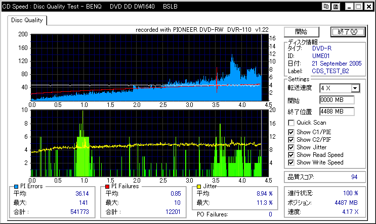Click the date 21 September 2005
376x224 pixels.
click(337, 64)
